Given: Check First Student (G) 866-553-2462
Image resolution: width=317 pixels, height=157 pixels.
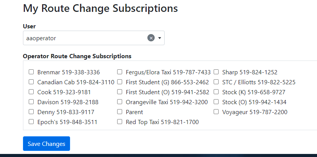Looking at the screenshot, I should pos(120,82).
